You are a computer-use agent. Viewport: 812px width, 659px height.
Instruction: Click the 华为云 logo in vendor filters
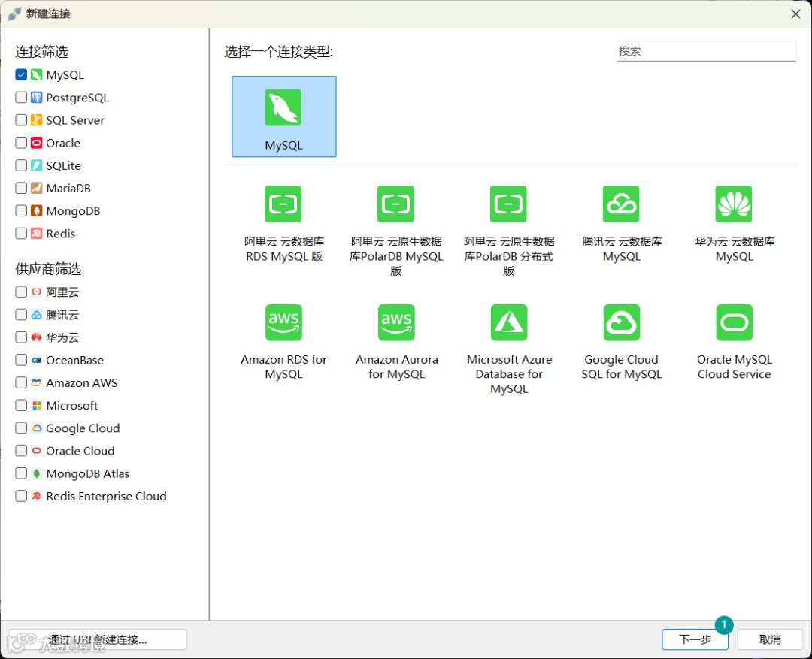[36, 337]
